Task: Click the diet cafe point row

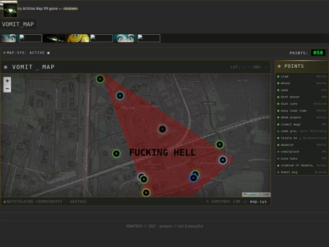Action: [302, 104]
